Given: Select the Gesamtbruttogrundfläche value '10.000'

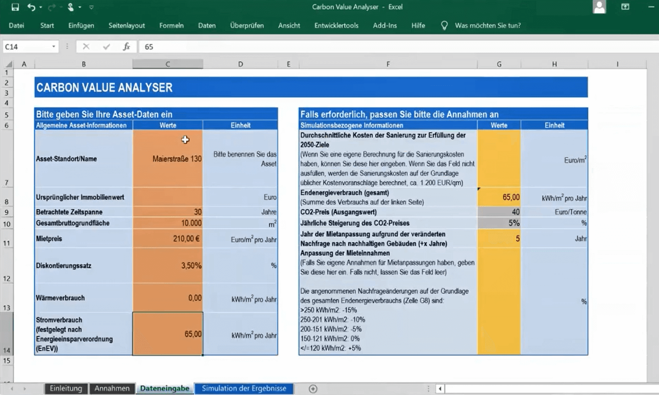Looking at the screenshot, I should tap(168, 223).
